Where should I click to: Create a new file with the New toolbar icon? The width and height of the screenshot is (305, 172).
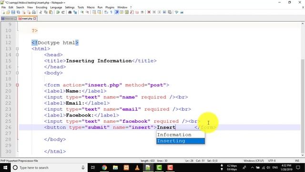pos(3,12)
